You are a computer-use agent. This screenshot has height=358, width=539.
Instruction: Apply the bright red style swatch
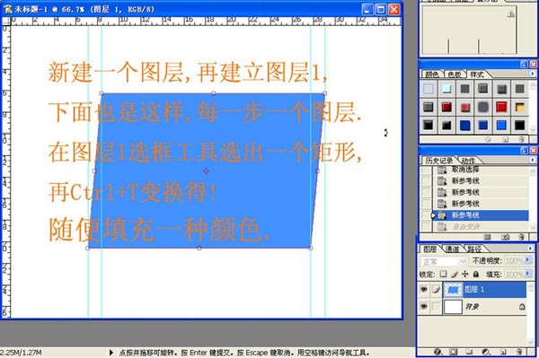pyautogui.click(x=501, y=107)
